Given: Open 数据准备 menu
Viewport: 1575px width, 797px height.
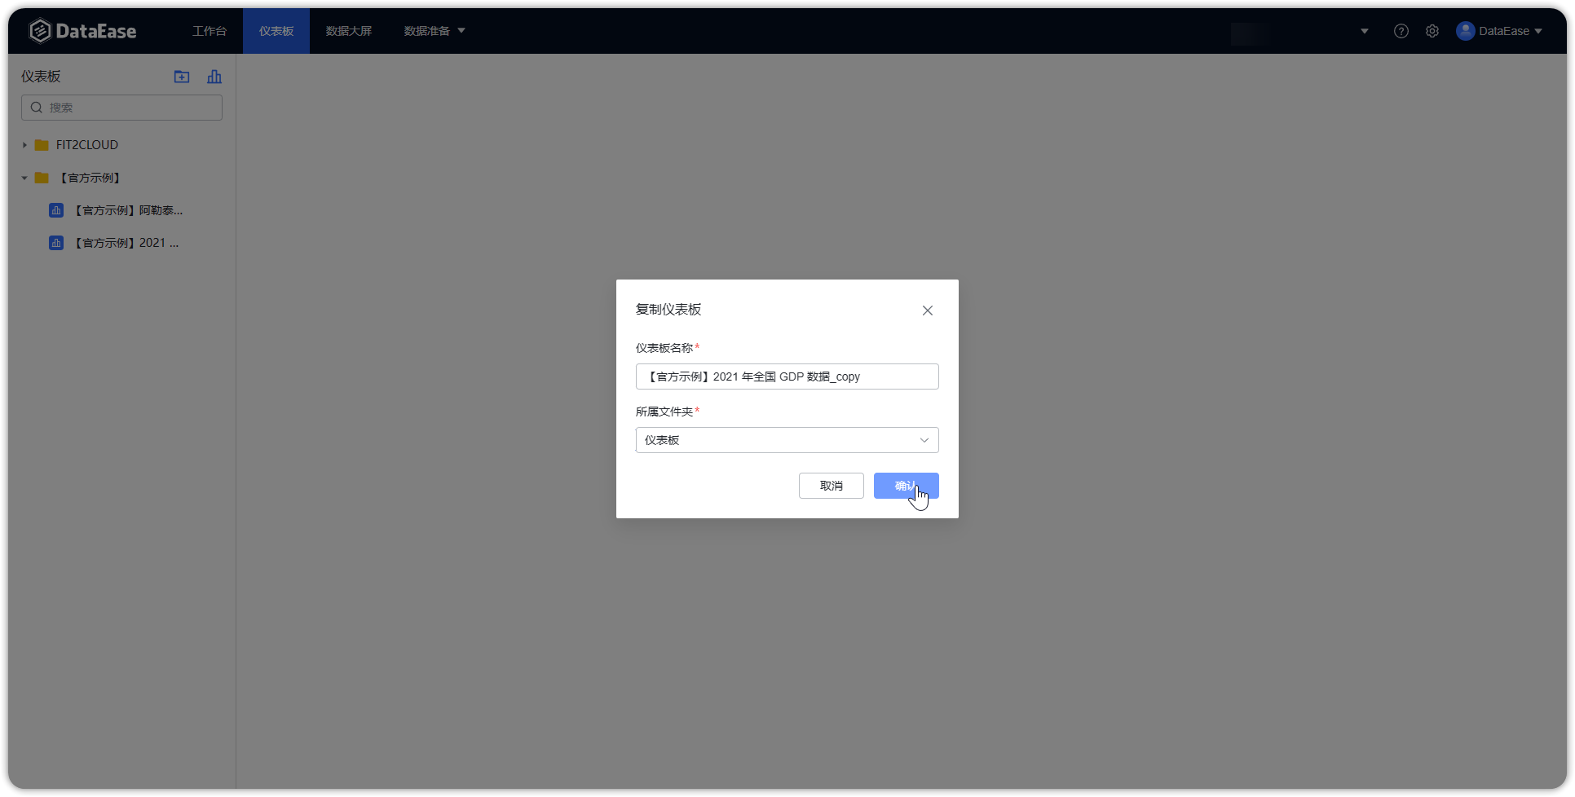Looking at the screenshot, I should 427,31.
